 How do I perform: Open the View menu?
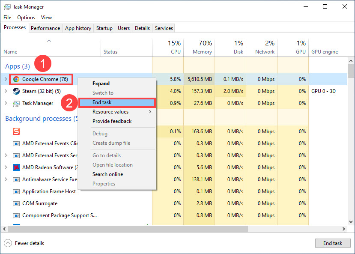point(46,17)
